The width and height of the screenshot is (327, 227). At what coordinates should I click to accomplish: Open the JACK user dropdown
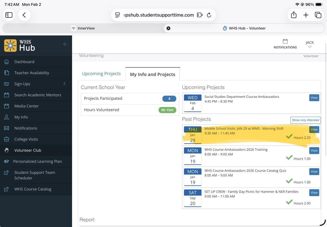[x=310, y=44]
